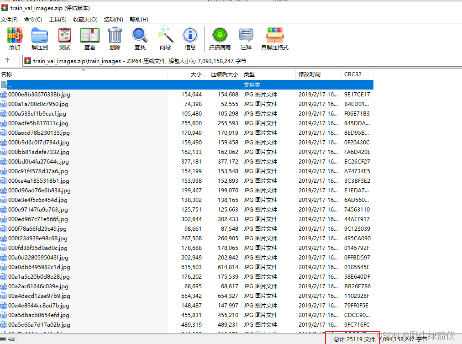Sort by the Packed Size (压缩后大小) header
The width and height of the screenshot is (462, 344).
[x=222, y=74]
